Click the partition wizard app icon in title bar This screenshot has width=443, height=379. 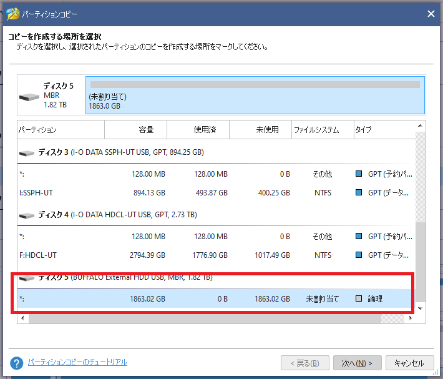[x=12, y=14]
